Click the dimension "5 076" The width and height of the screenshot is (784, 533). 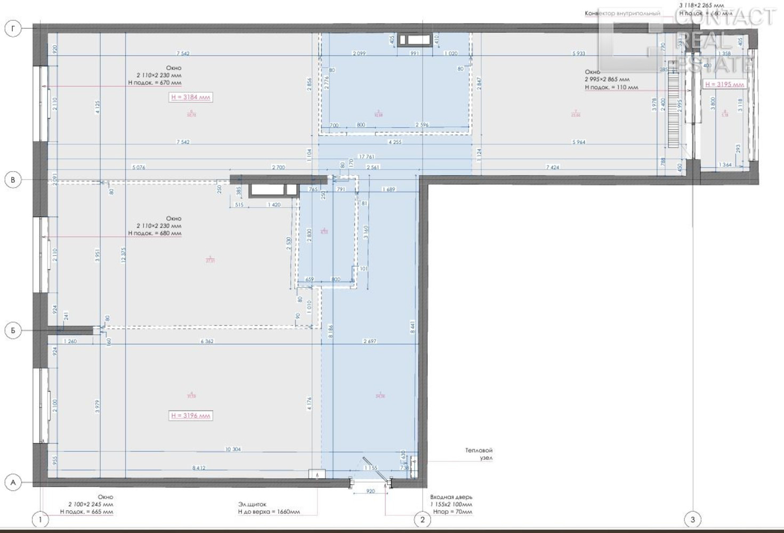pos(139,167)
